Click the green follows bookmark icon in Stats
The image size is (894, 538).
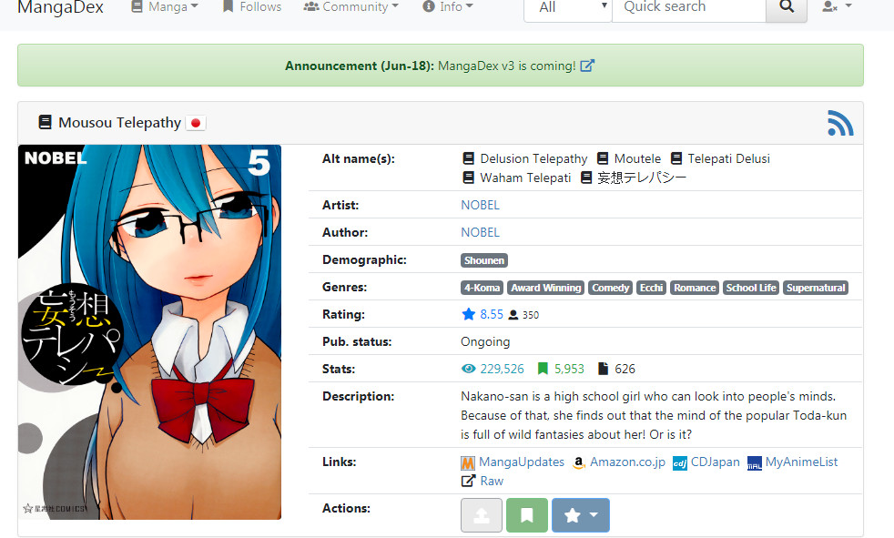point(543,369)
